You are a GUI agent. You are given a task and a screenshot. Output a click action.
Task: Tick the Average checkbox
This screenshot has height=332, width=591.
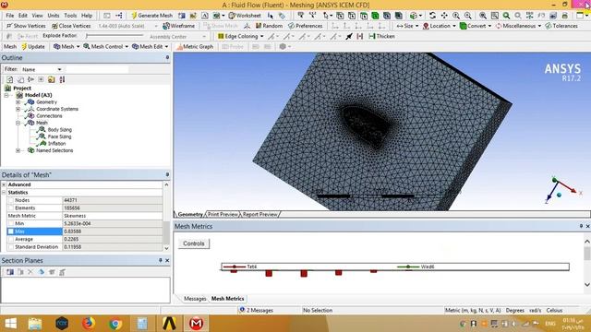point(11,239)
